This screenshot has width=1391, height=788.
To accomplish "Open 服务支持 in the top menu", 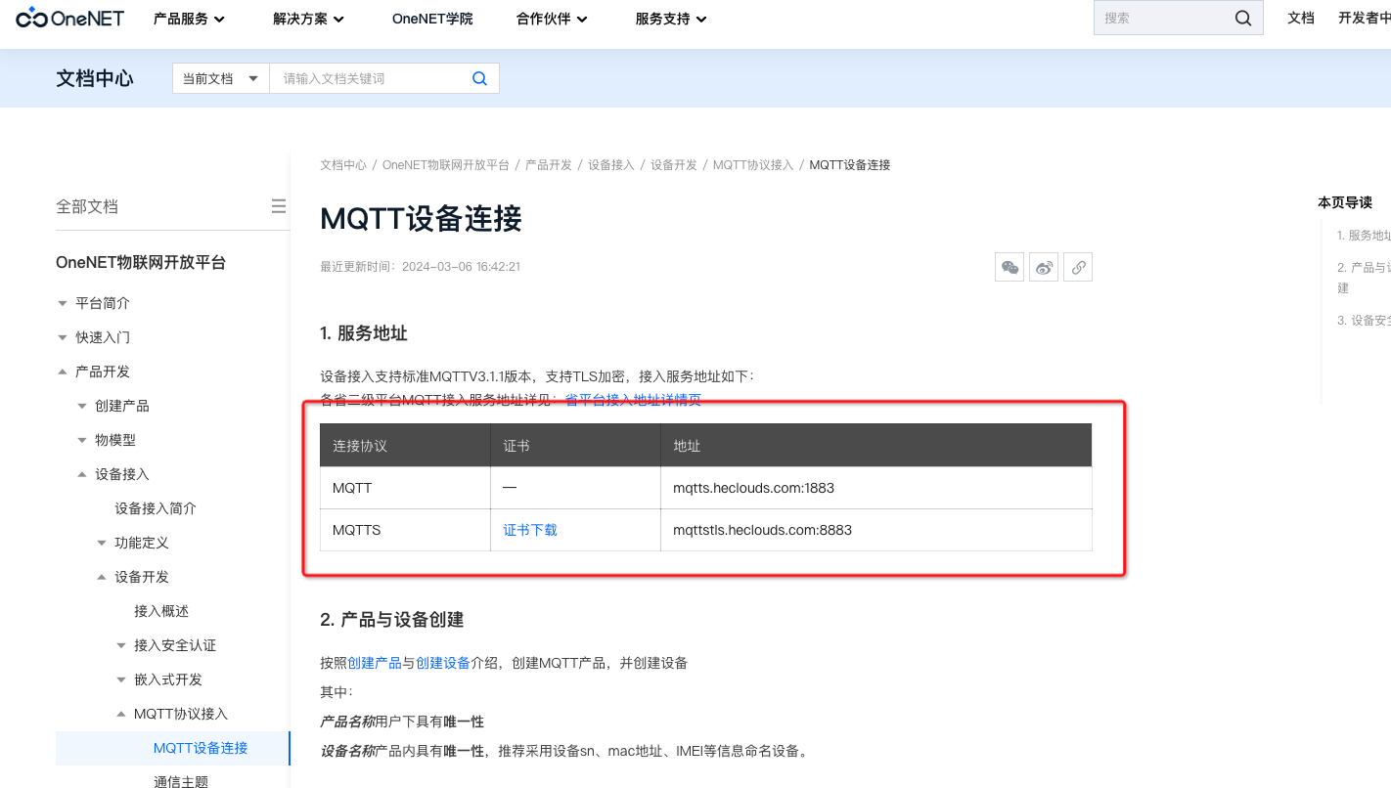I will (x=670, y=19).
